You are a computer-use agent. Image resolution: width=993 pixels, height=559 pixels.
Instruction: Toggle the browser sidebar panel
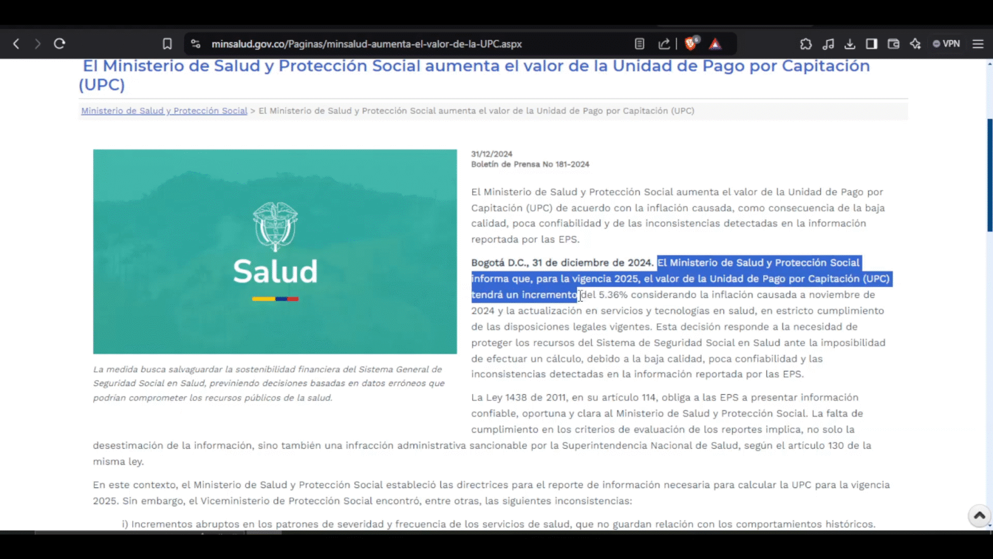click(871, 44)
